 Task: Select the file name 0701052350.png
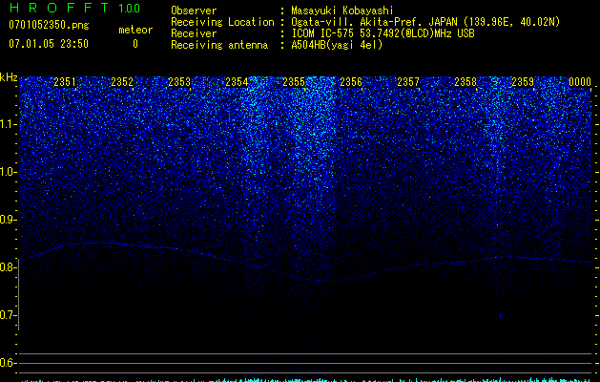(49, 26)
